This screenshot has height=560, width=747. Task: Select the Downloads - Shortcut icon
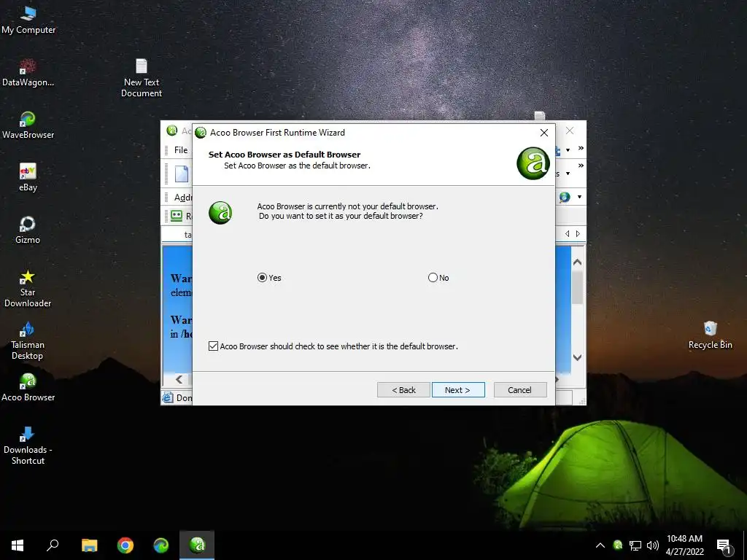[28, 446]
